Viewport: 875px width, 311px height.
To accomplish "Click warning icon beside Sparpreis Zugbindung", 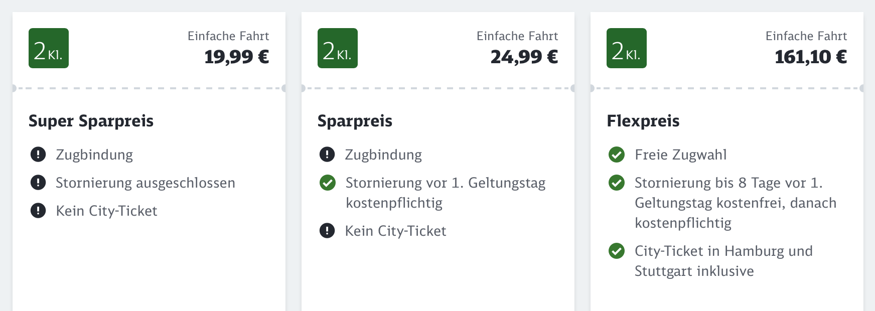I will [x=327, y=154].
